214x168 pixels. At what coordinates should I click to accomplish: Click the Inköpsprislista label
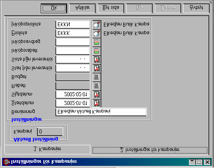pyautogui.click(x=26, y=24)
